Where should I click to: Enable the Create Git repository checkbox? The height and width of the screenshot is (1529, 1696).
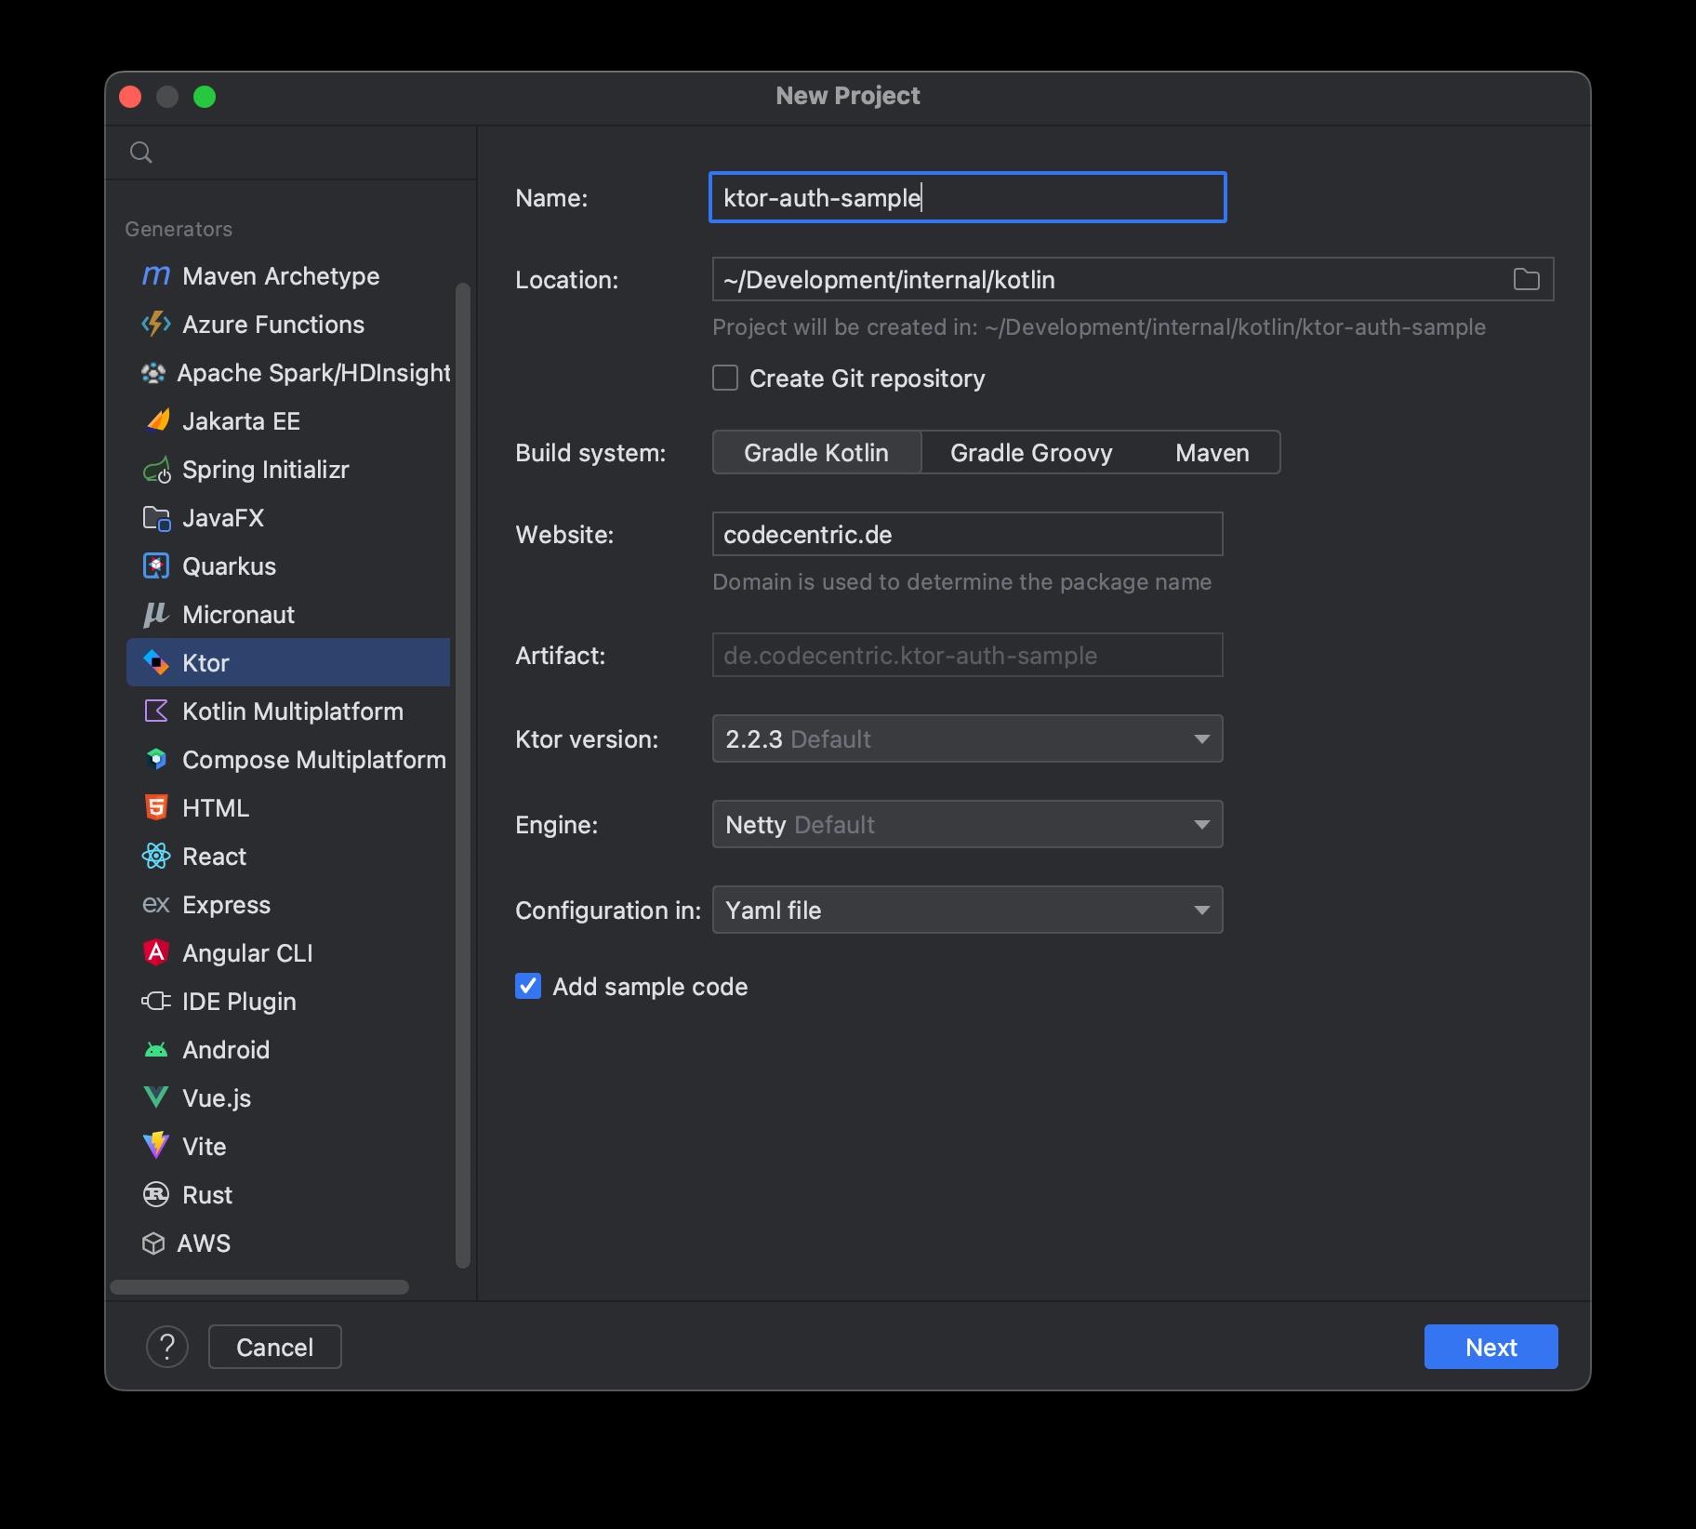[725, 379]
